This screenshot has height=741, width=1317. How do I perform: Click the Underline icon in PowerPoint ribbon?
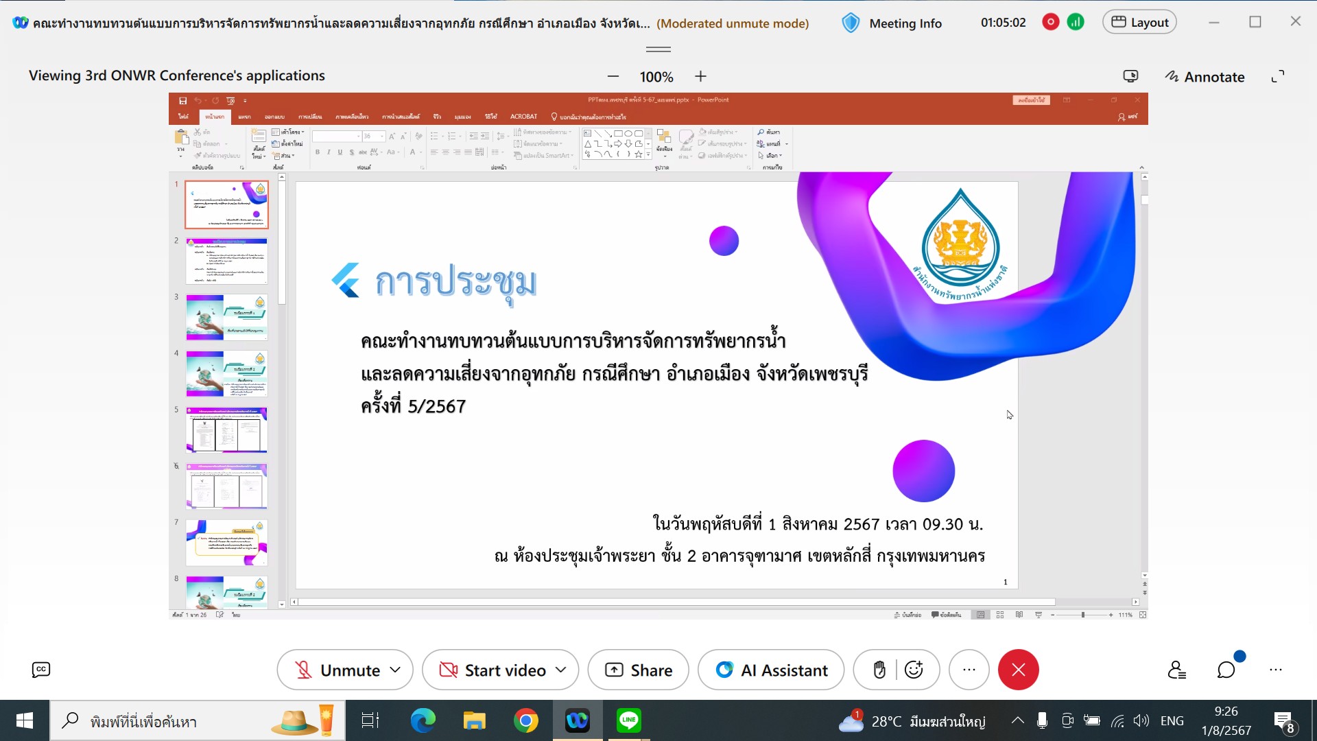(x=340, y=152)
